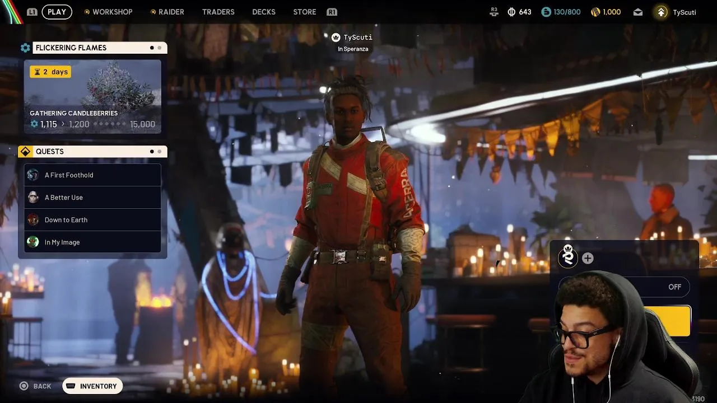
Task: Click the circle icon beside BACK
Action: pos(24,386)
